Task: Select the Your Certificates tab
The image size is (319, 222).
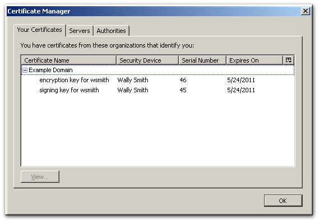Action: (39, 30)
